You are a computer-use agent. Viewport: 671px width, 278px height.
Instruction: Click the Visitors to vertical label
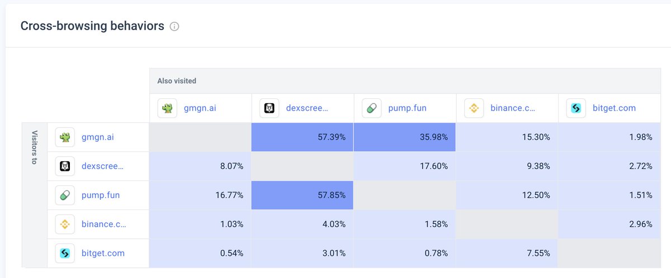pos(35,147)
